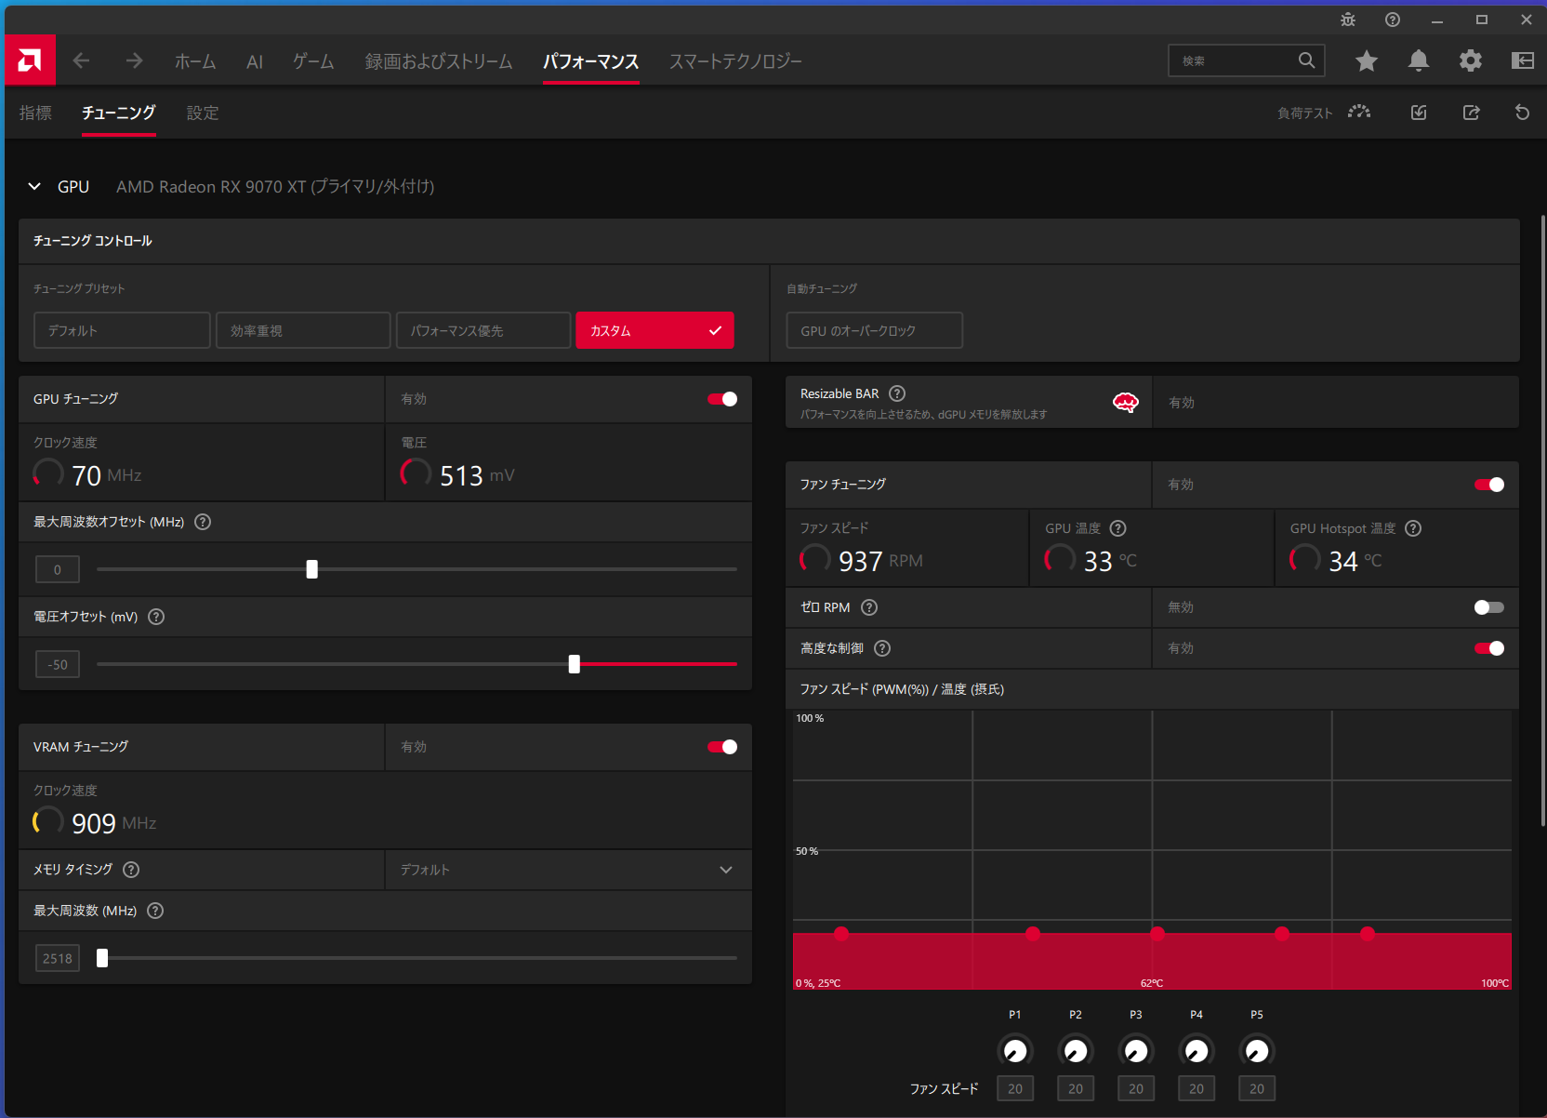Enable the ゼロ RPM switch
The width and height of the screenshot is (1547, 1118).
[x=1489, y=607]
